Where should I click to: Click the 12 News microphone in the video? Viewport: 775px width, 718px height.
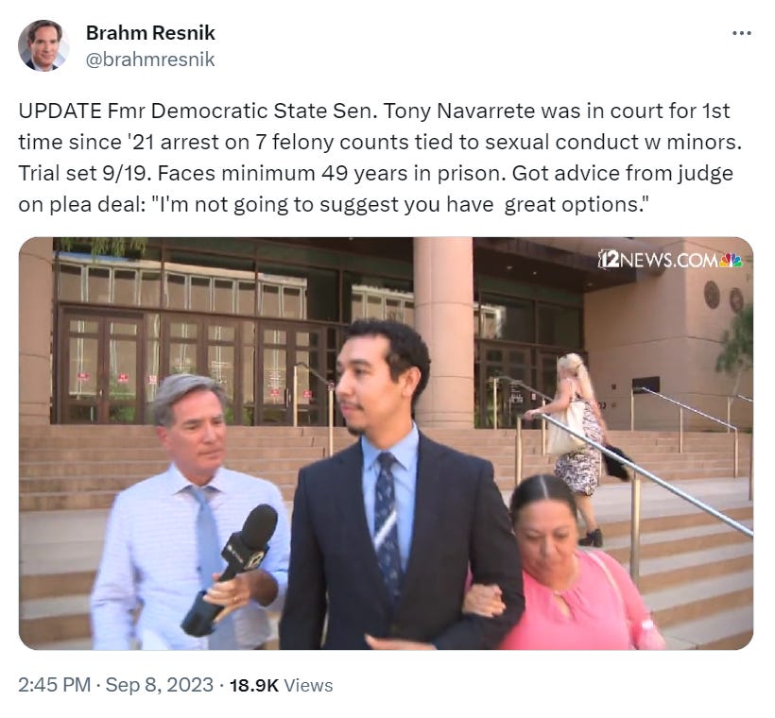[x=230, y=570]
